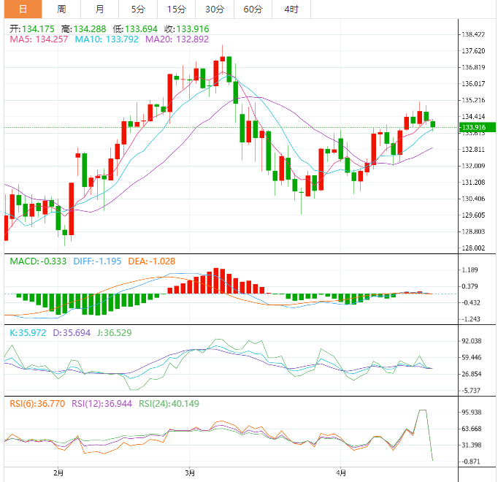Click the 4月 date axis label
The height and width of the screenshot is (482, 498).
point(341,473)
